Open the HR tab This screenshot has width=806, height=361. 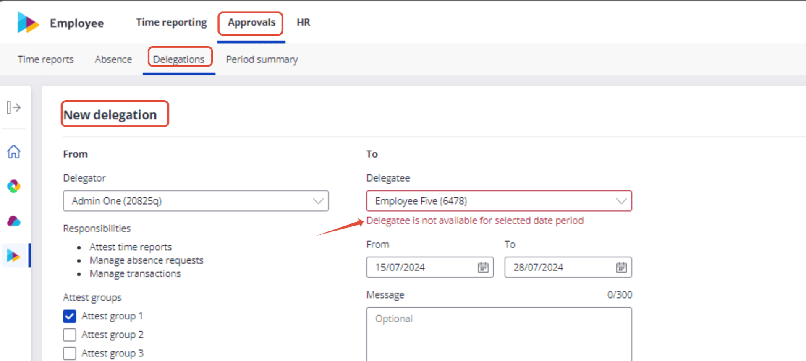tap(304, 22)
